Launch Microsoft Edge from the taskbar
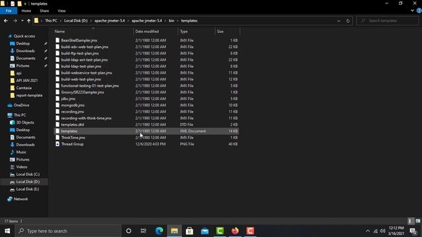Image resolution: width=422 pixels, height=237 pixels. click(x=159, y=231)
